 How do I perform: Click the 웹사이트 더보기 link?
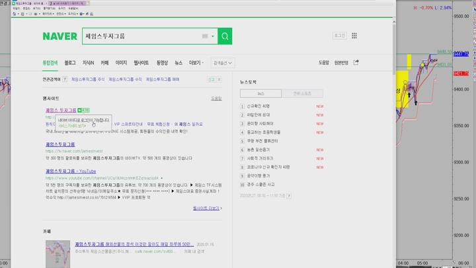click(x=208, y=208)
